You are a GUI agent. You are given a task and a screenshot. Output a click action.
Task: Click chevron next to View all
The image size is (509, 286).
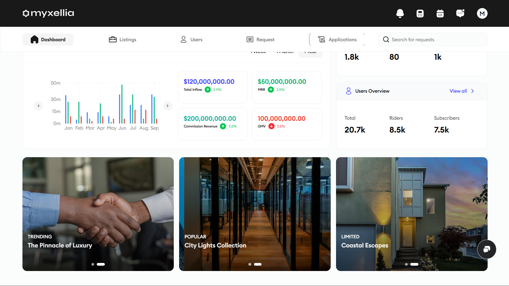[473, 91]
